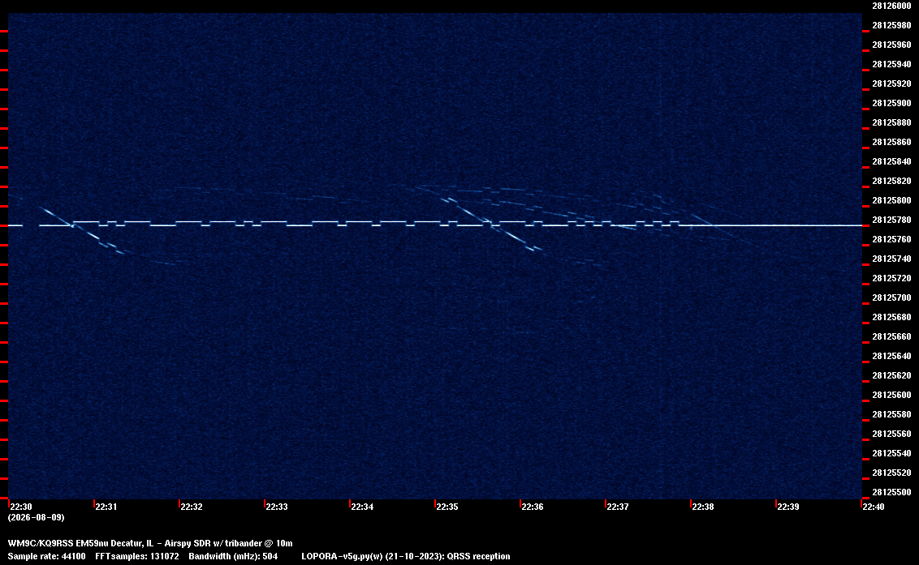Click the 28125640 frequency label
The width and height of the screenshot is (919, 565).
[x=891, y=355]
